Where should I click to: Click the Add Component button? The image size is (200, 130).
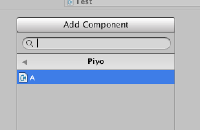[x=96, y=25]
